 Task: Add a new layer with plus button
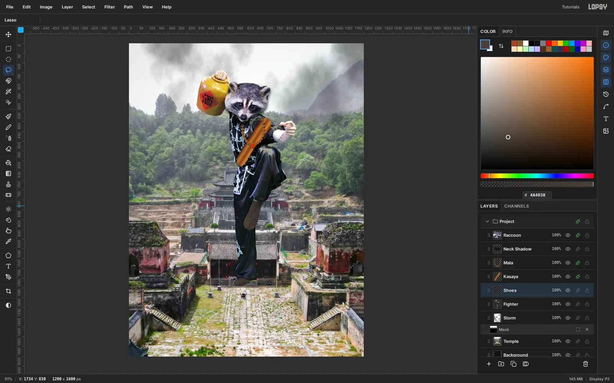[489, 364]
